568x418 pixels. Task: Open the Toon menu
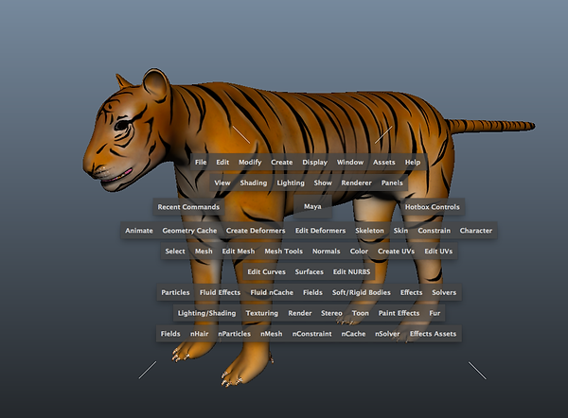coord(361,313)
